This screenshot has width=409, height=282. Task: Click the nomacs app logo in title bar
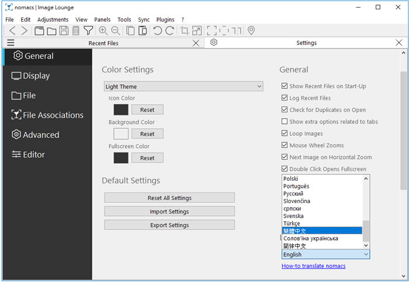pos(9,7)
